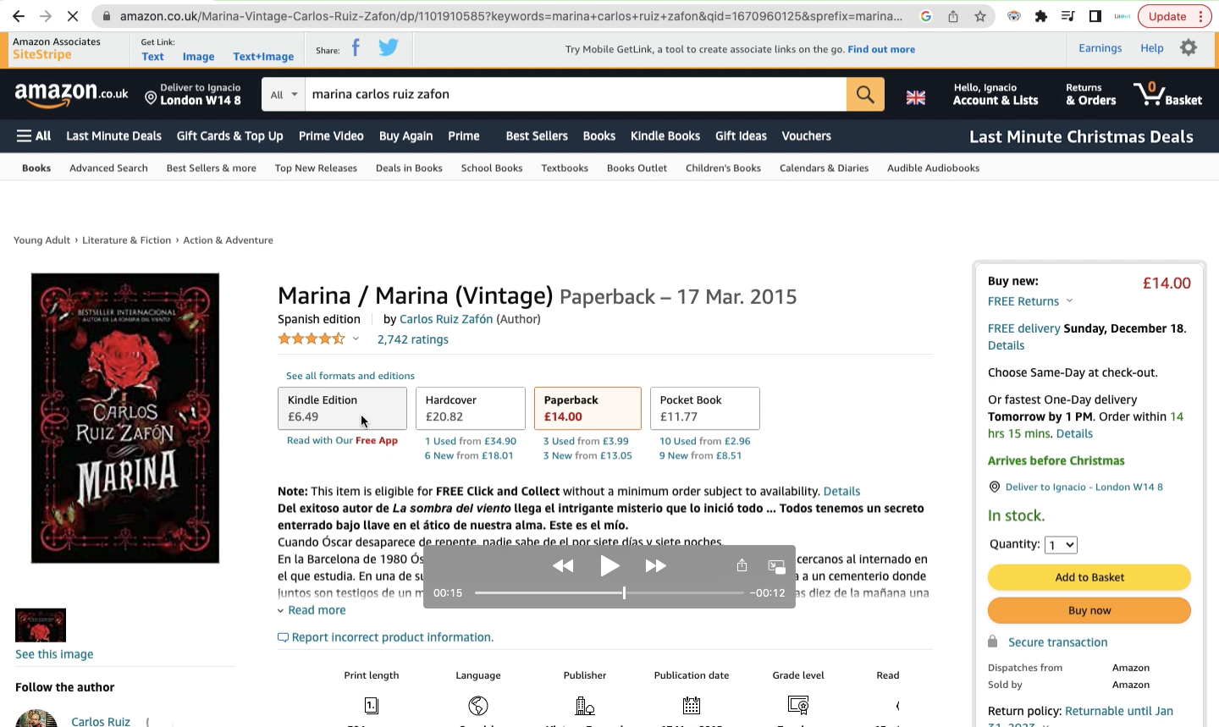The width and height of the screenshot is (1219, 727).
Task: Go to Prime Video
Action: coord(331,135)
